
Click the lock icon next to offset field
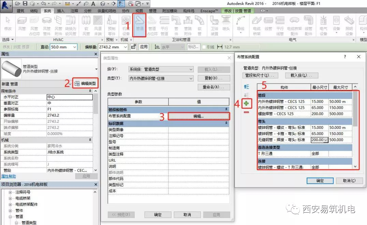coord(133,47)
